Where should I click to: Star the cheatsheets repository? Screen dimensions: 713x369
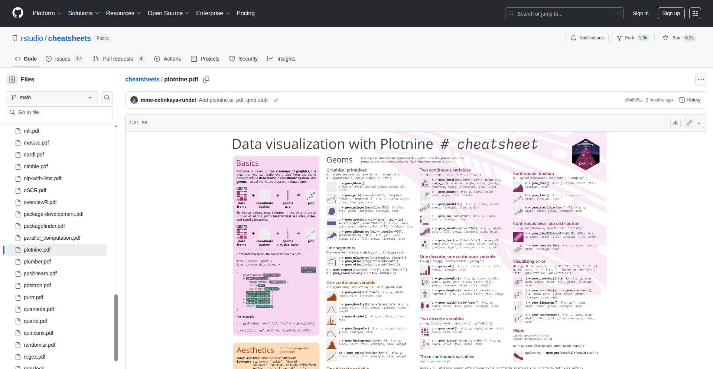tap(679, 38)
